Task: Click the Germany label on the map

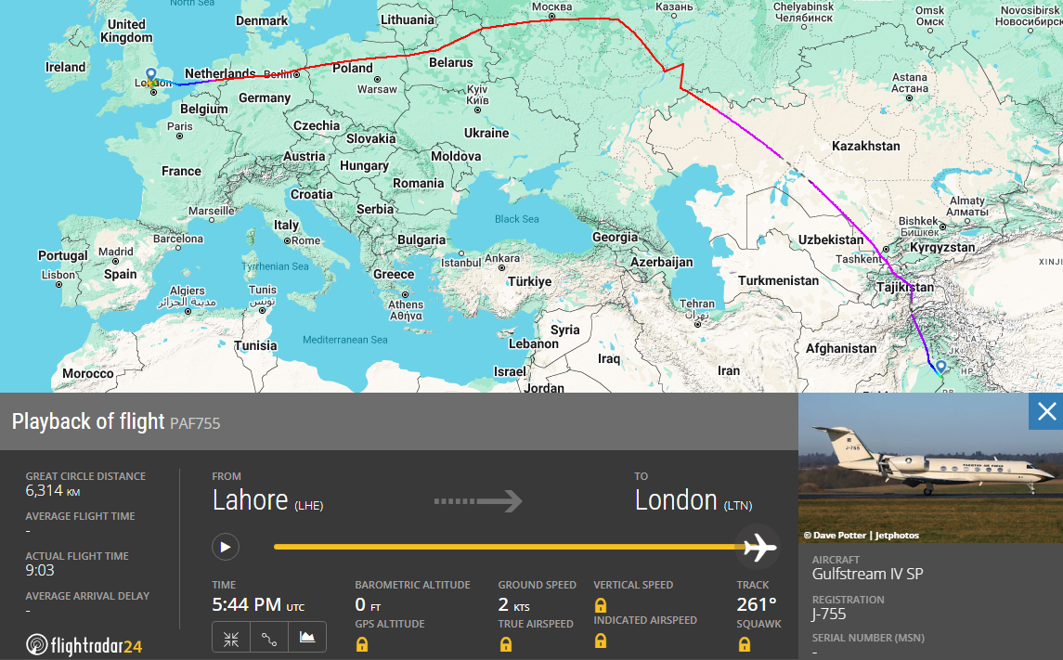Action: click(x=265, y=98)
